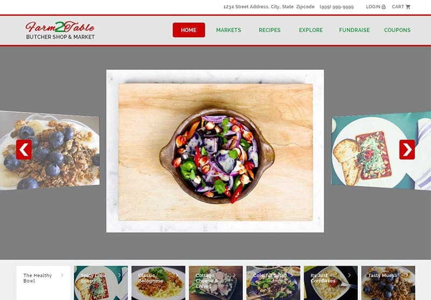Advance carousel with right arrow button
The image size is (431, 300).
[x=407, y=149]
